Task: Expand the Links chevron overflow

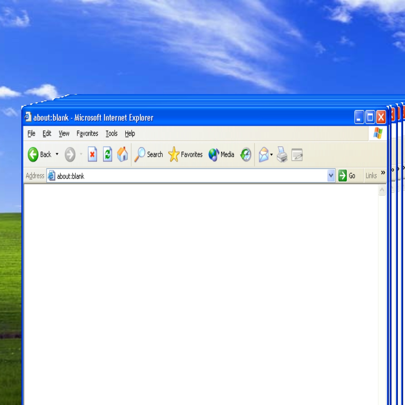Action: (x=383, y=172)
